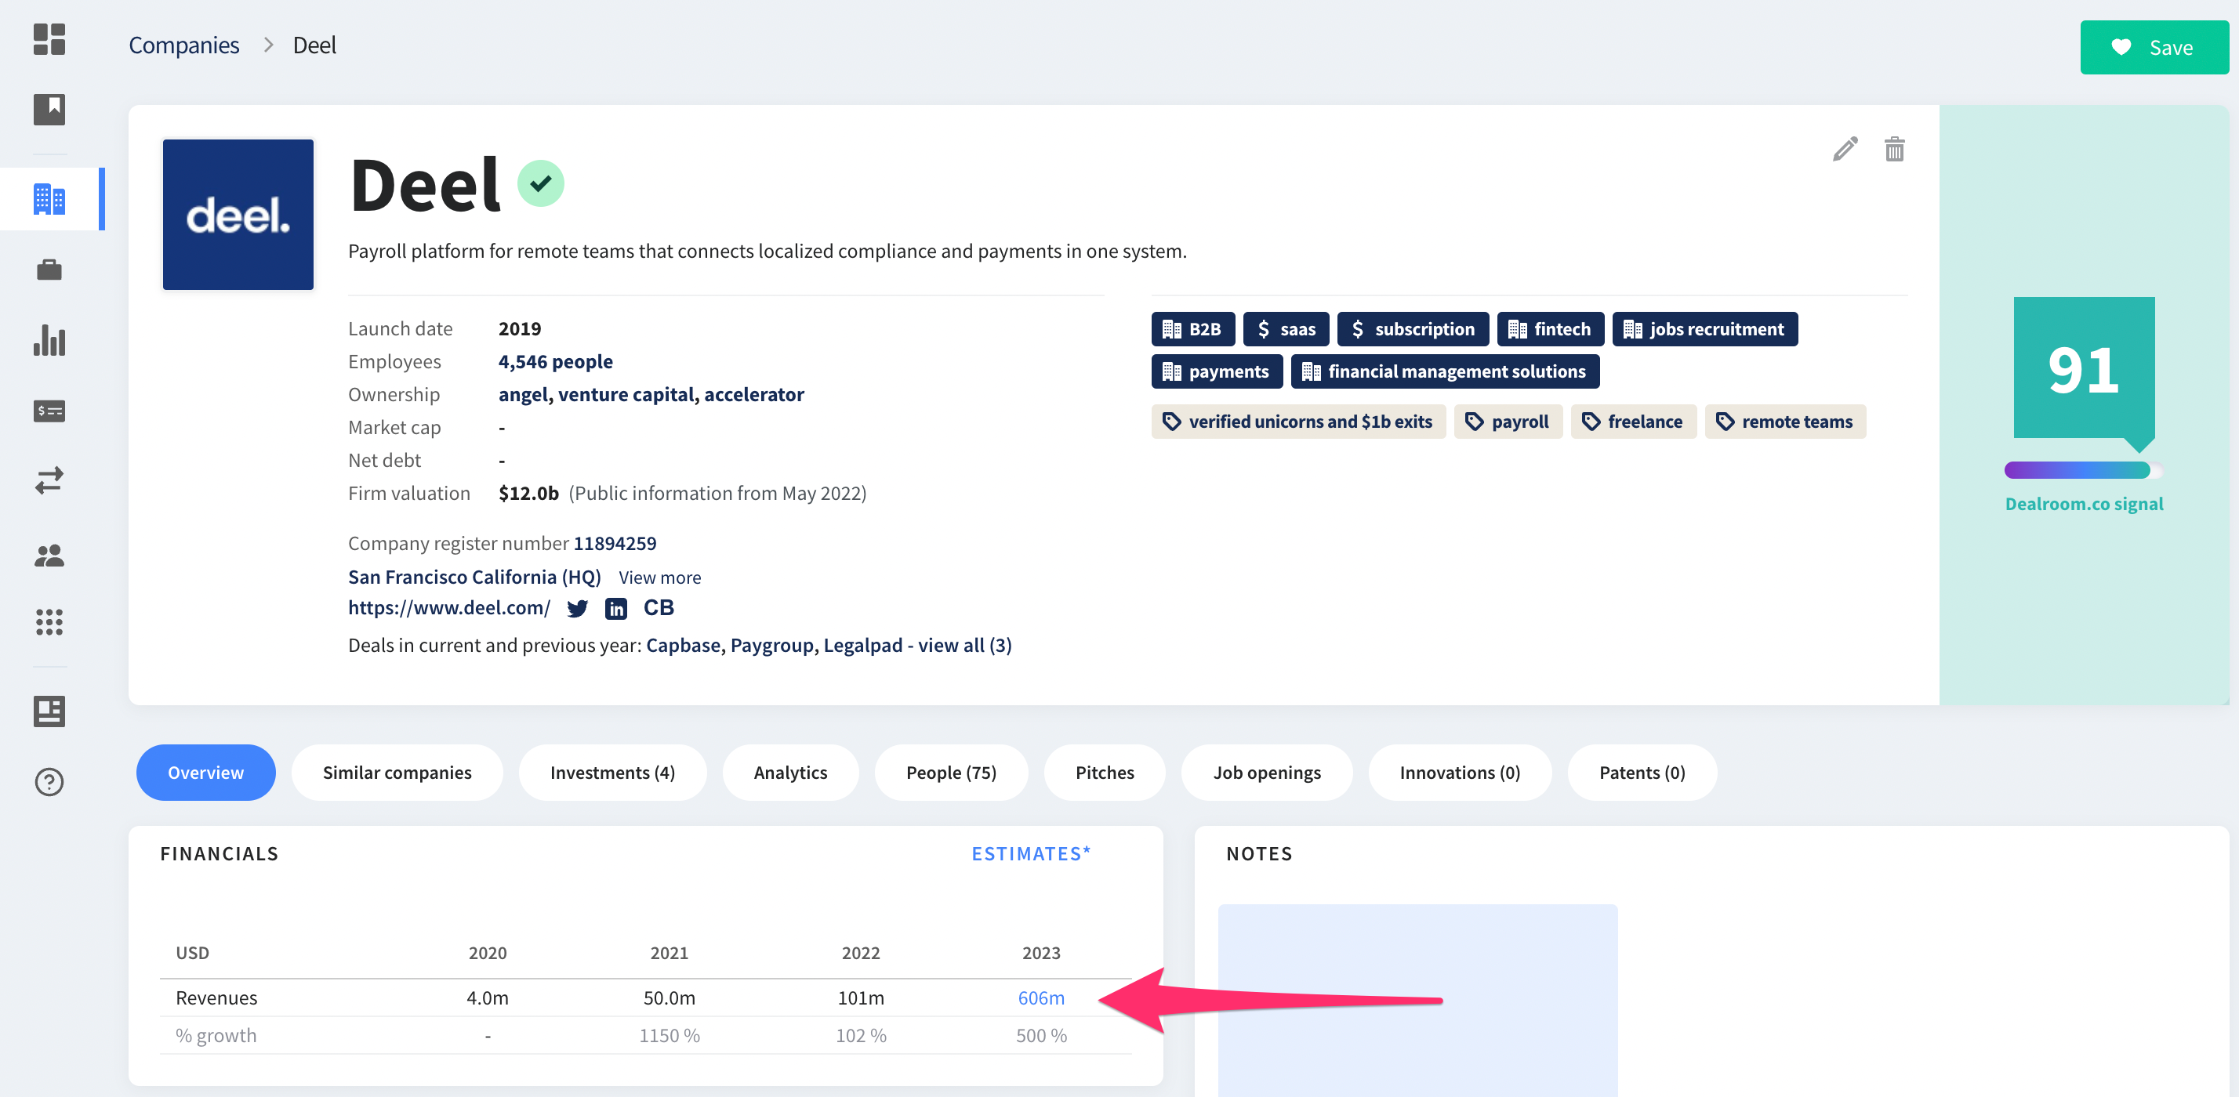Expand locations with View more
Image resolution: width=2239 pixels, height=1097 pixels.
coord(659,577)
